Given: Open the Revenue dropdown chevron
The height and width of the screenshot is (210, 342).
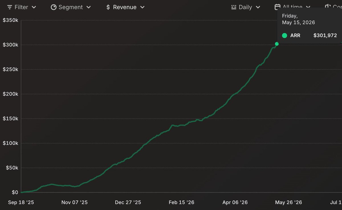Looking at the screenshot, I should coord(142,7).
